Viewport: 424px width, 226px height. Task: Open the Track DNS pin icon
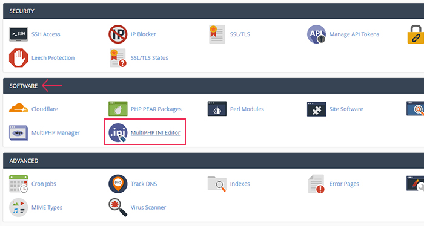(118, 184)
